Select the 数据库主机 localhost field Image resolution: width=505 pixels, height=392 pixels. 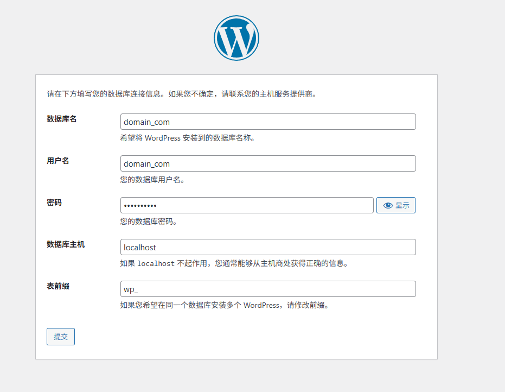[x=268, y=247]
